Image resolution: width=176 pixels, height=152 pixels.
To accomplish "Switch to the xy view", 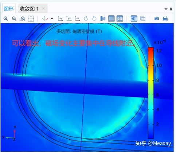I will (x=60, y=19).
